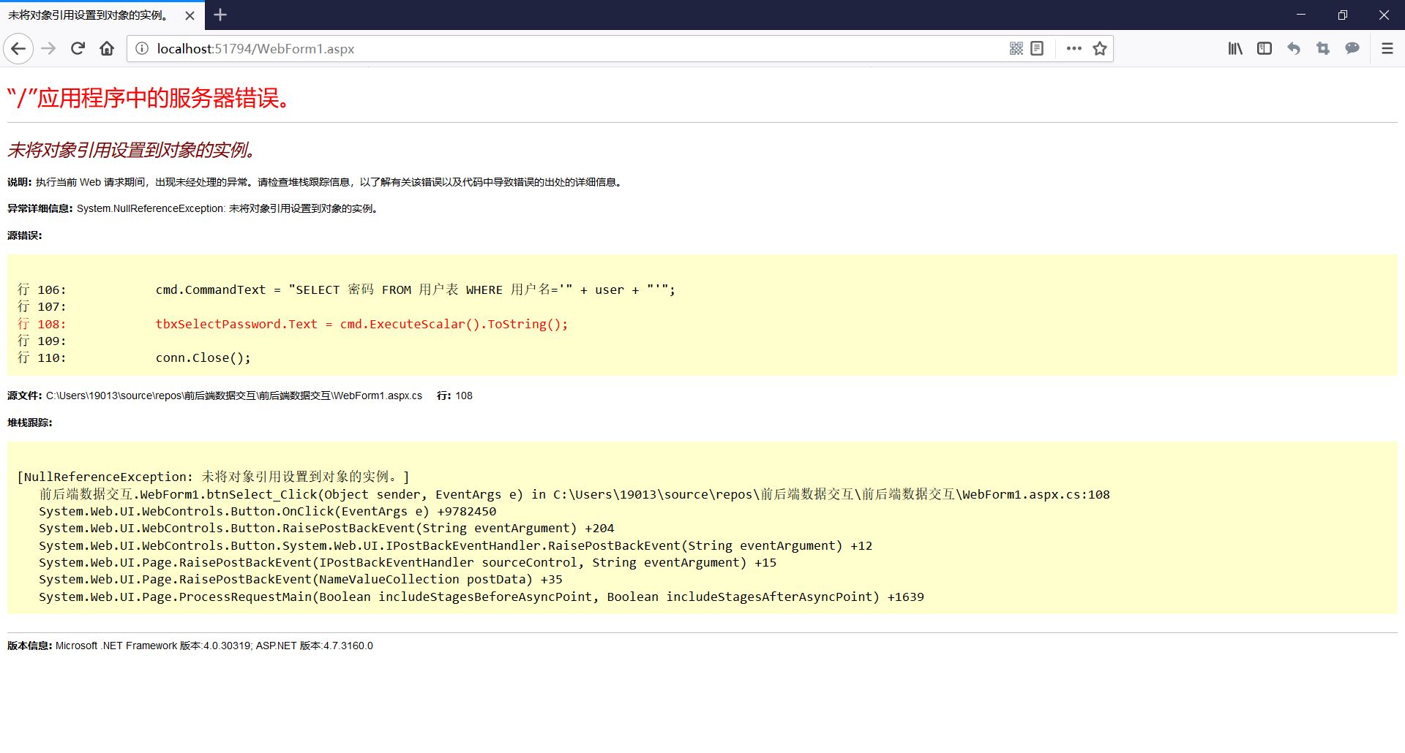Toggle the sidebar panel
Screen dimensions: 1405x753
[x=1264, y=49]
